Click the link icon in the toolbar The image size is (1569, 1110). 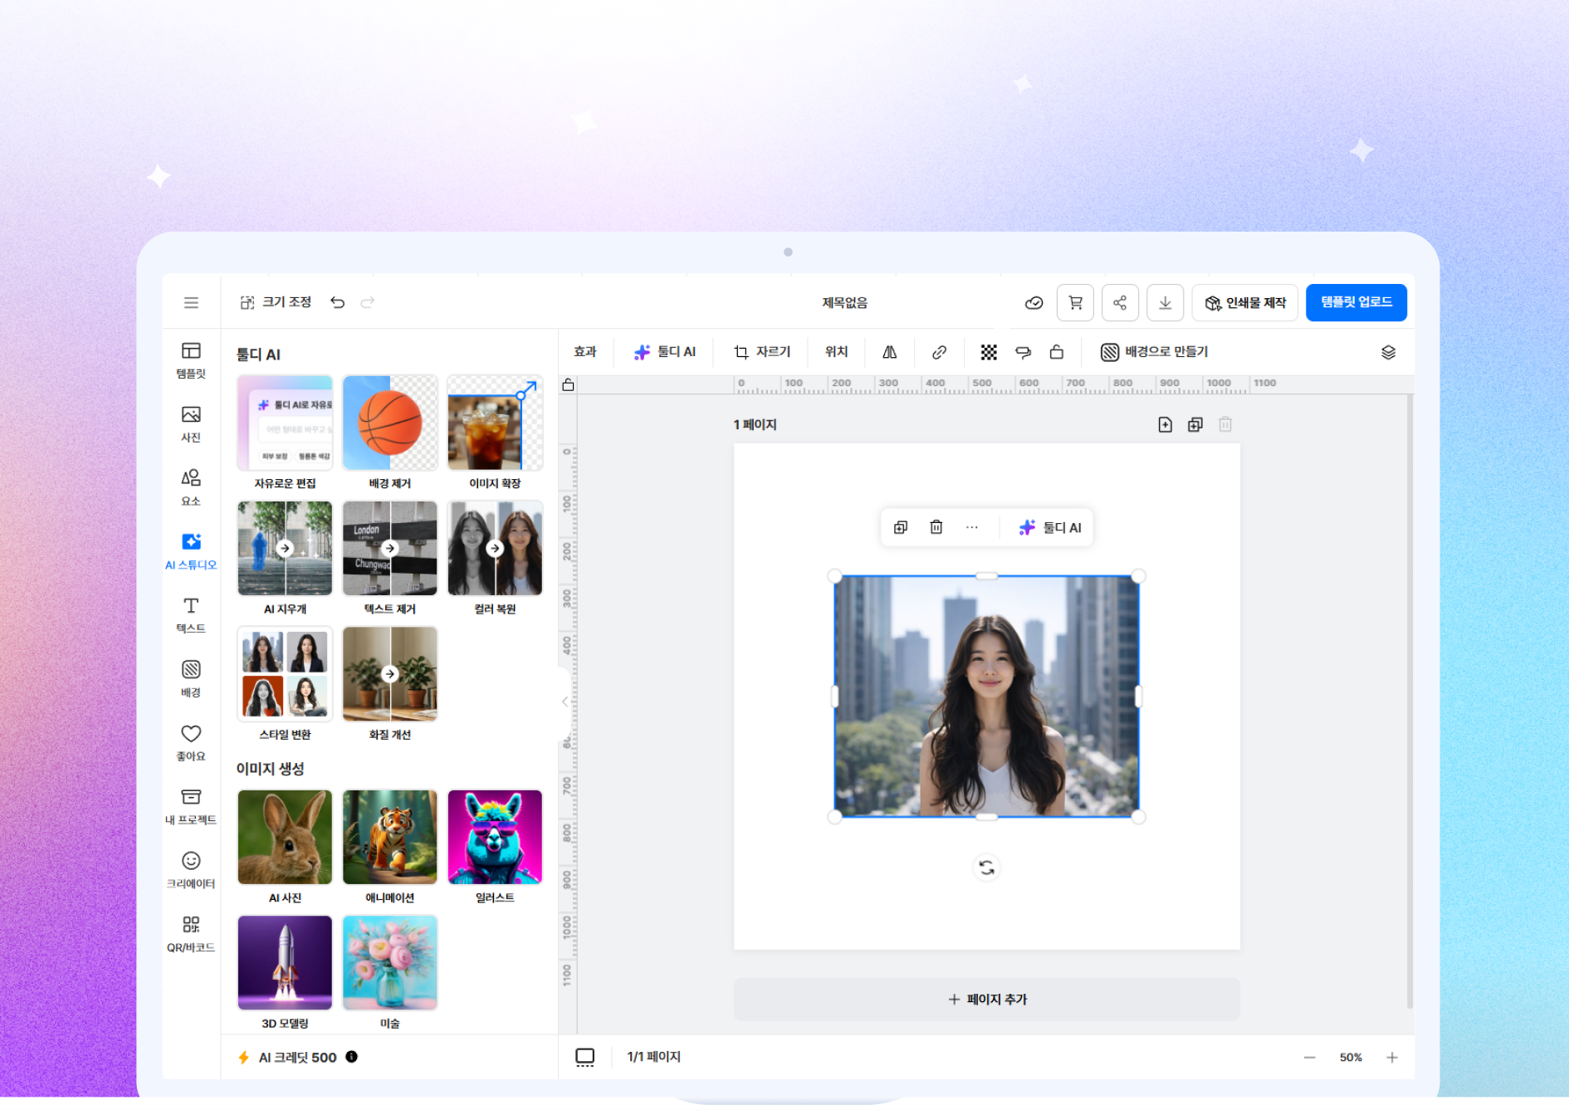(x=939, y=352)
